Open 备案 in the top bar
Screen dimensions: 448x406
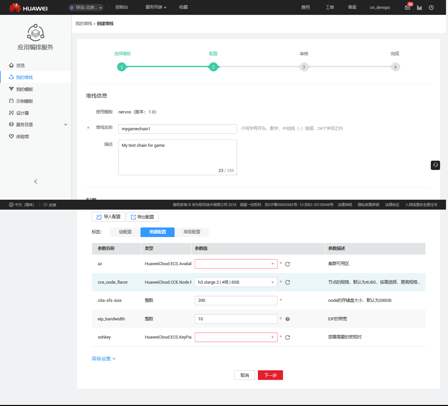[x=352, y=7]
